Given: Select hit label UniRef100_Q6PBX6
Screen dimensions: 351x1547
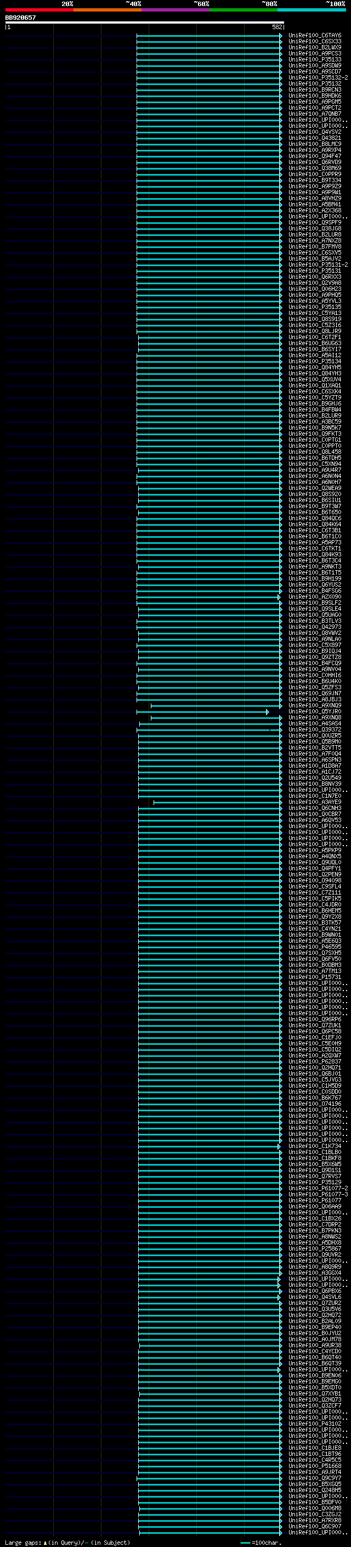Looking at the screenshot, I should tap(315, 1291).
